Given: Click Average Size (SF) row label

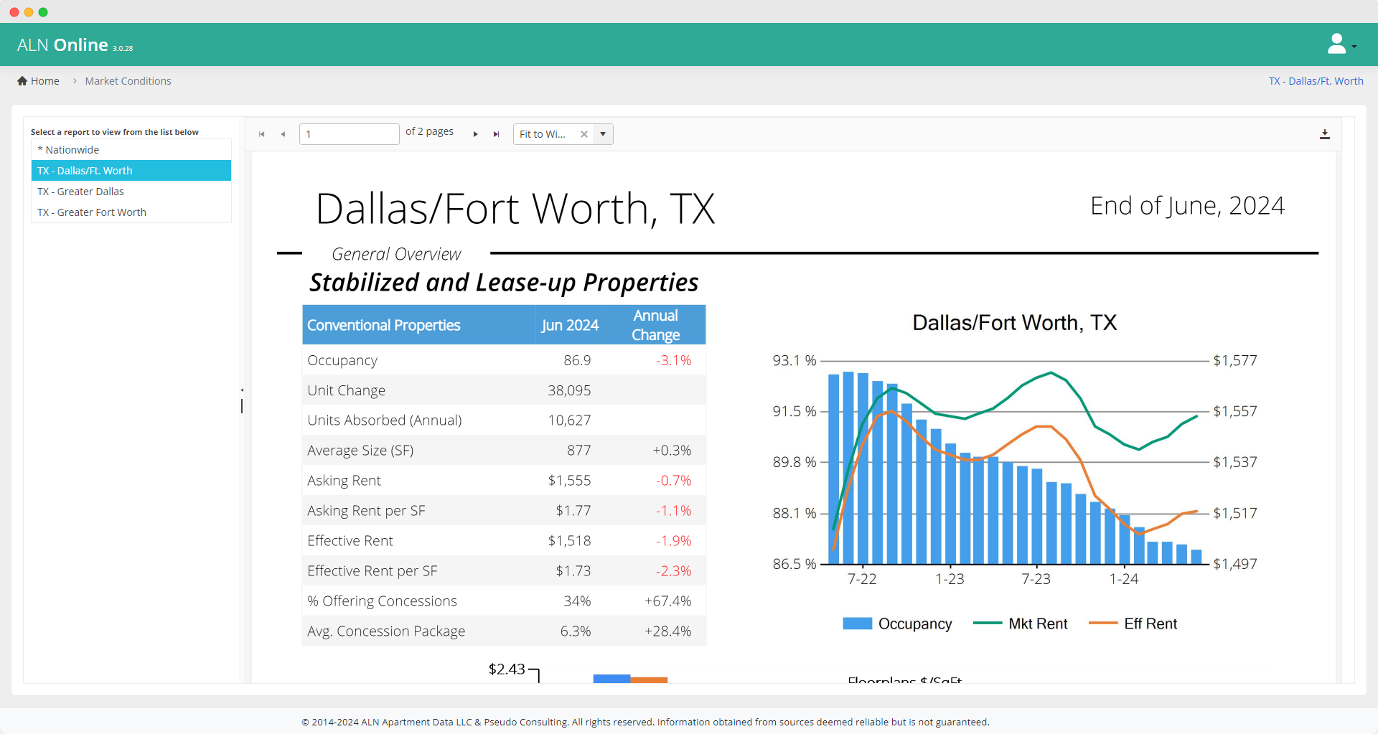Looking at the screenshot, I should [x=360, y=451].
